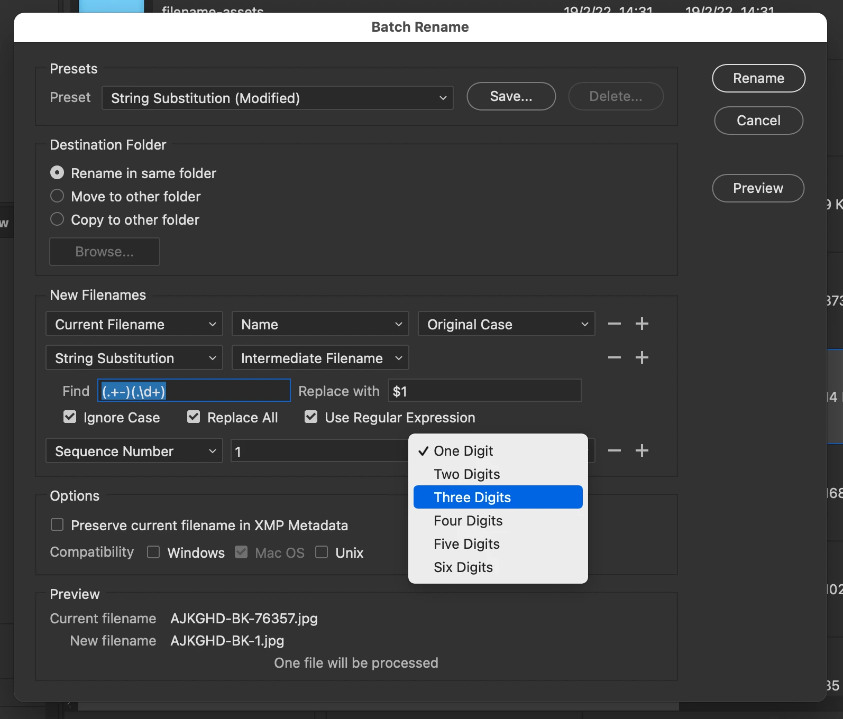
Task: Click the Delete... preset button
Action: [x=616, y=96]
